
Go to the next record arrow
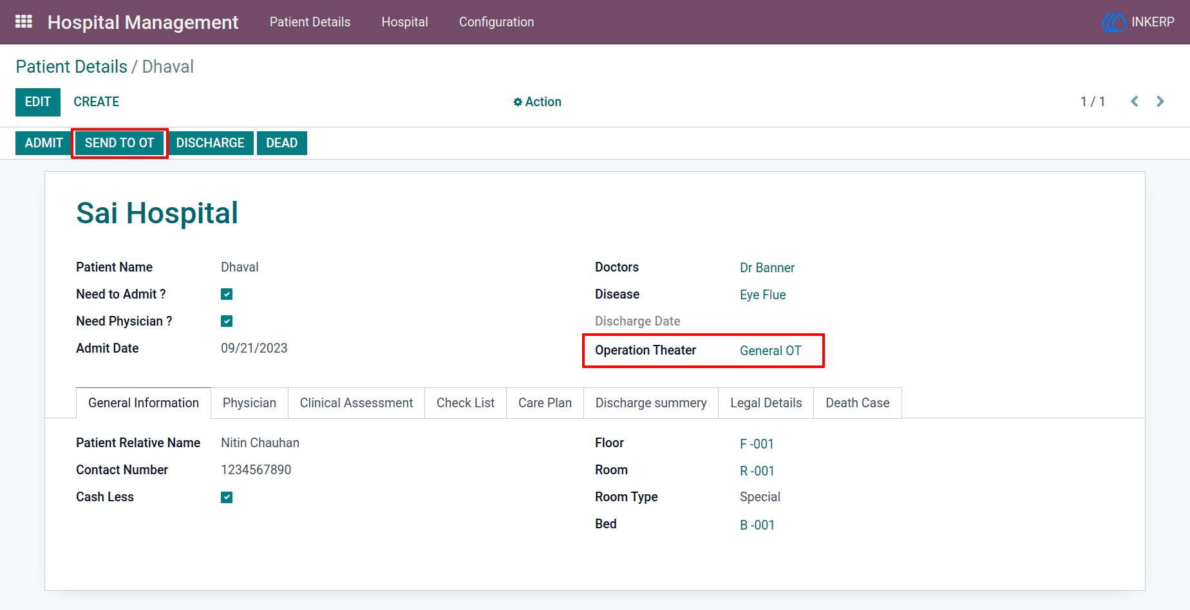click(1160, 102)
